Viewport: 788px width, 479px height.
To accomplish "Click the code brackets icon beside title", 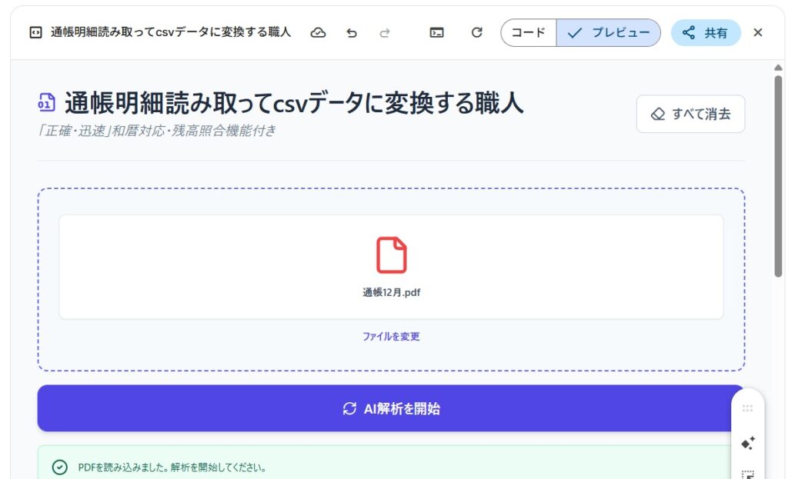I will pyautogui.click(x=35, y=32).
